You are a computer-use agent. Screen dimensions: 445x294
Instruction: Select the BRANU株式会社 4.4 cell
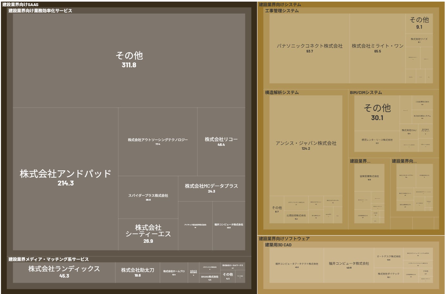pyautogui.click(x=210, y=278)
